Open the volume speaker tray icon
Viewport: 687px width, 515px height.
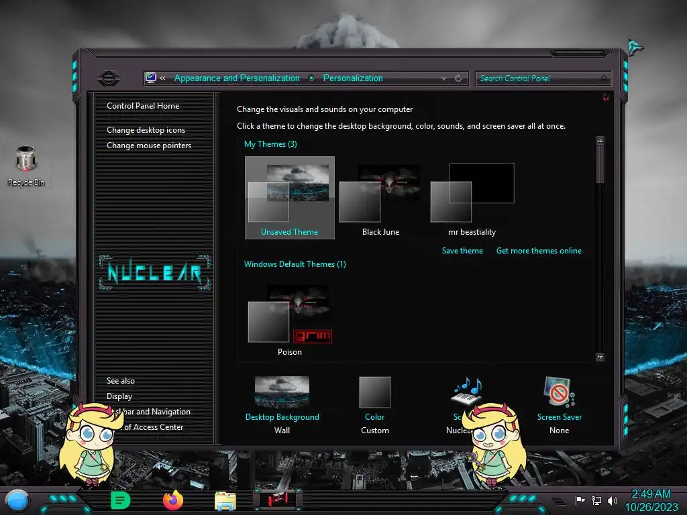(612, 500)
